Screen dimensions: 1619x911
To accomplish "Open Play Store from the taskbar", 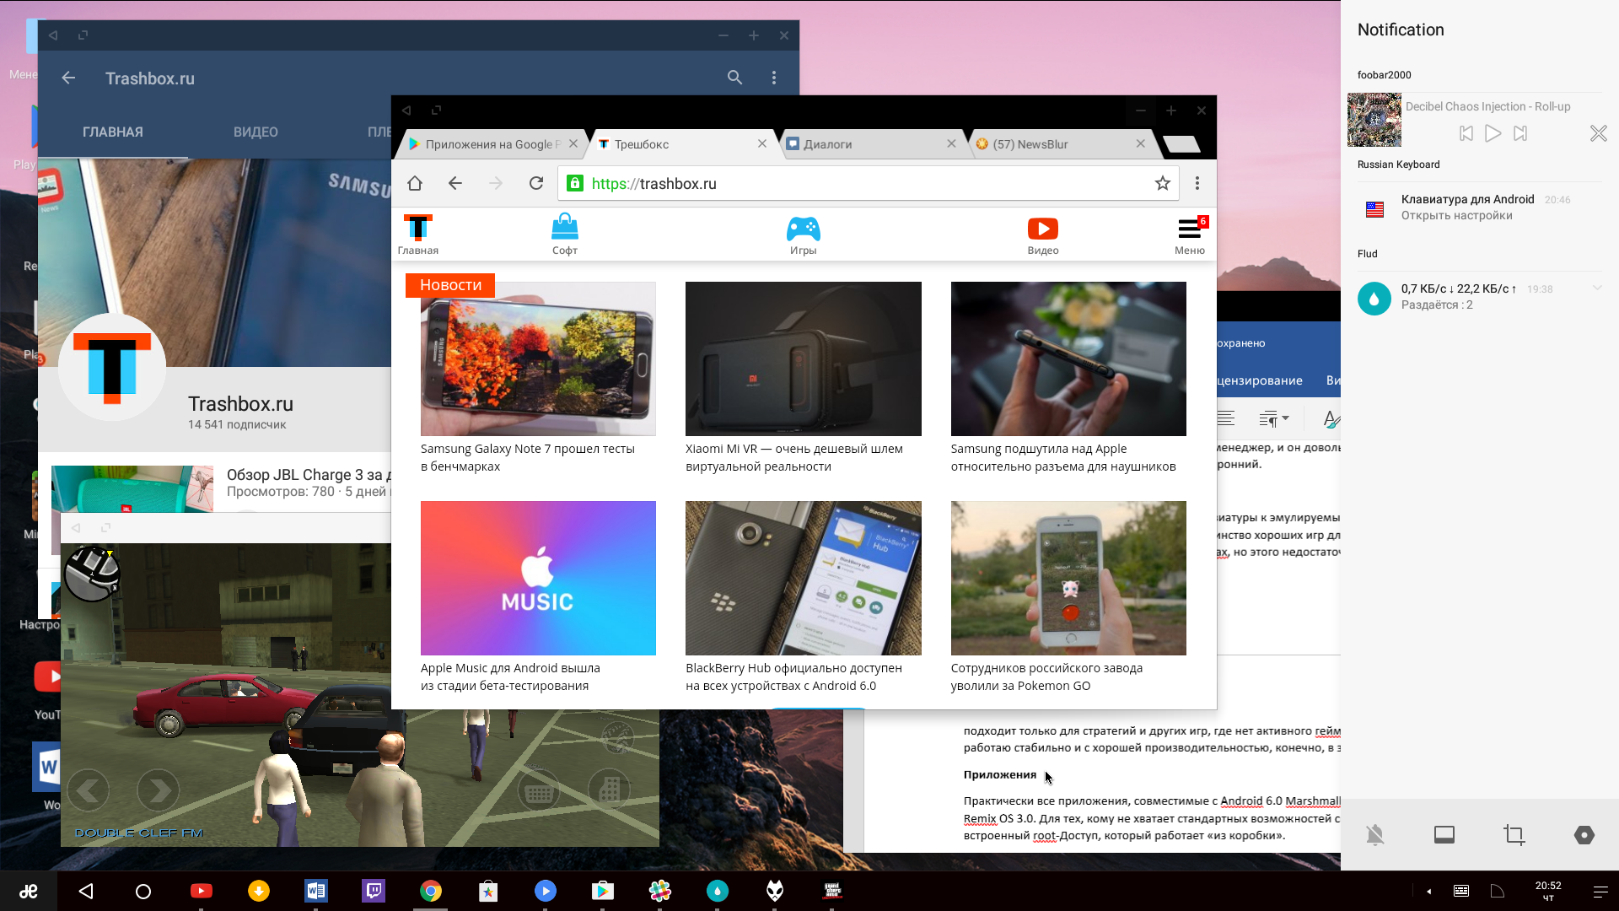I will coord(603,891).
